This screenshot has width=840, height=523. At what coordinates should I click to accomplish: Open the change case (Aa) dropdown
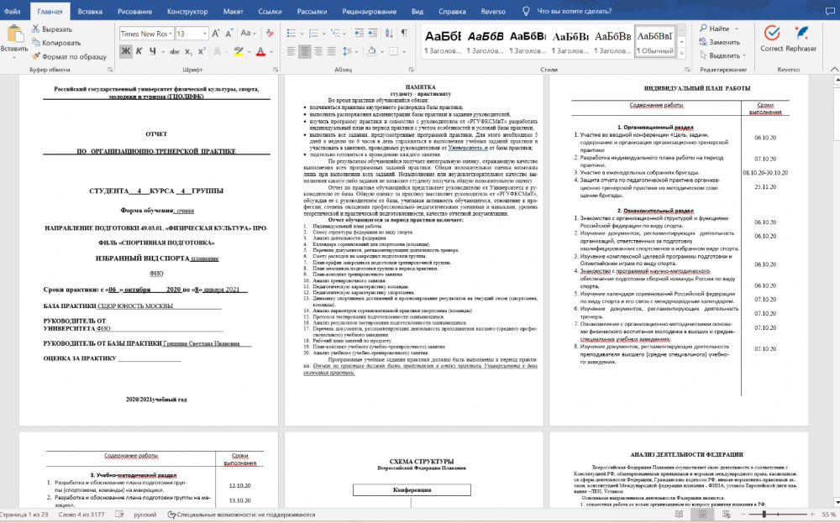tap(248, 34)
